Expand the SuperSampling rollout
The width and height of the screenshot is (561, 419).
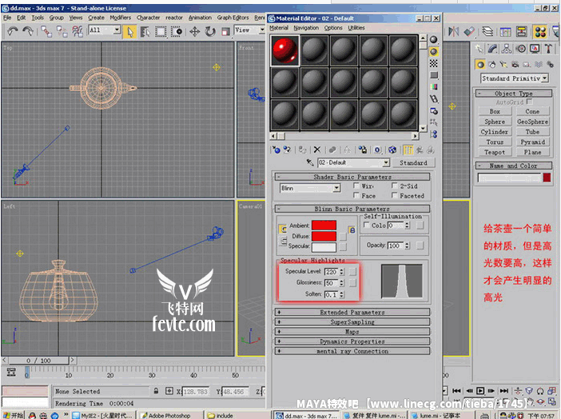point(352,322)
